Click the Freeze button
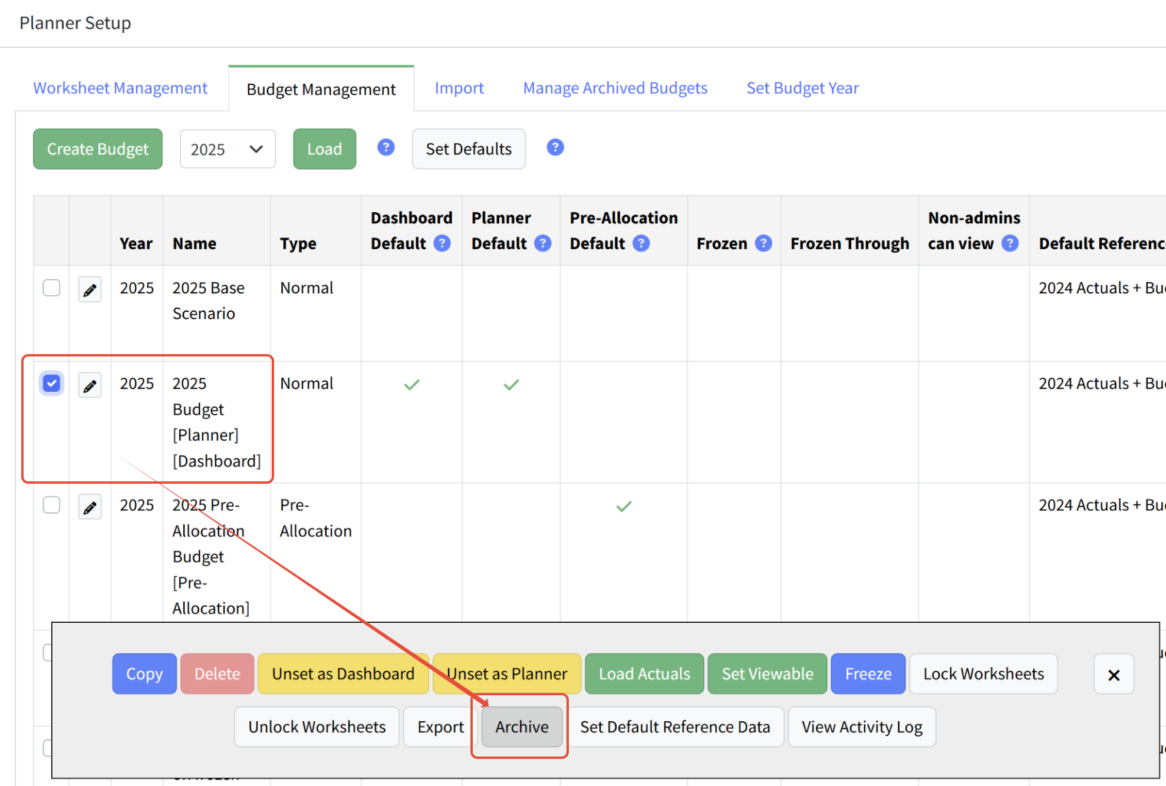The image size is (1166, 786). (x=868, y=673)
